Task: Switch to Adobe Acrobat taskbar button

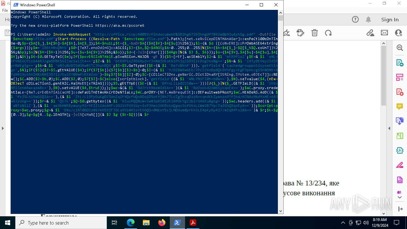Action: (193, 223)
